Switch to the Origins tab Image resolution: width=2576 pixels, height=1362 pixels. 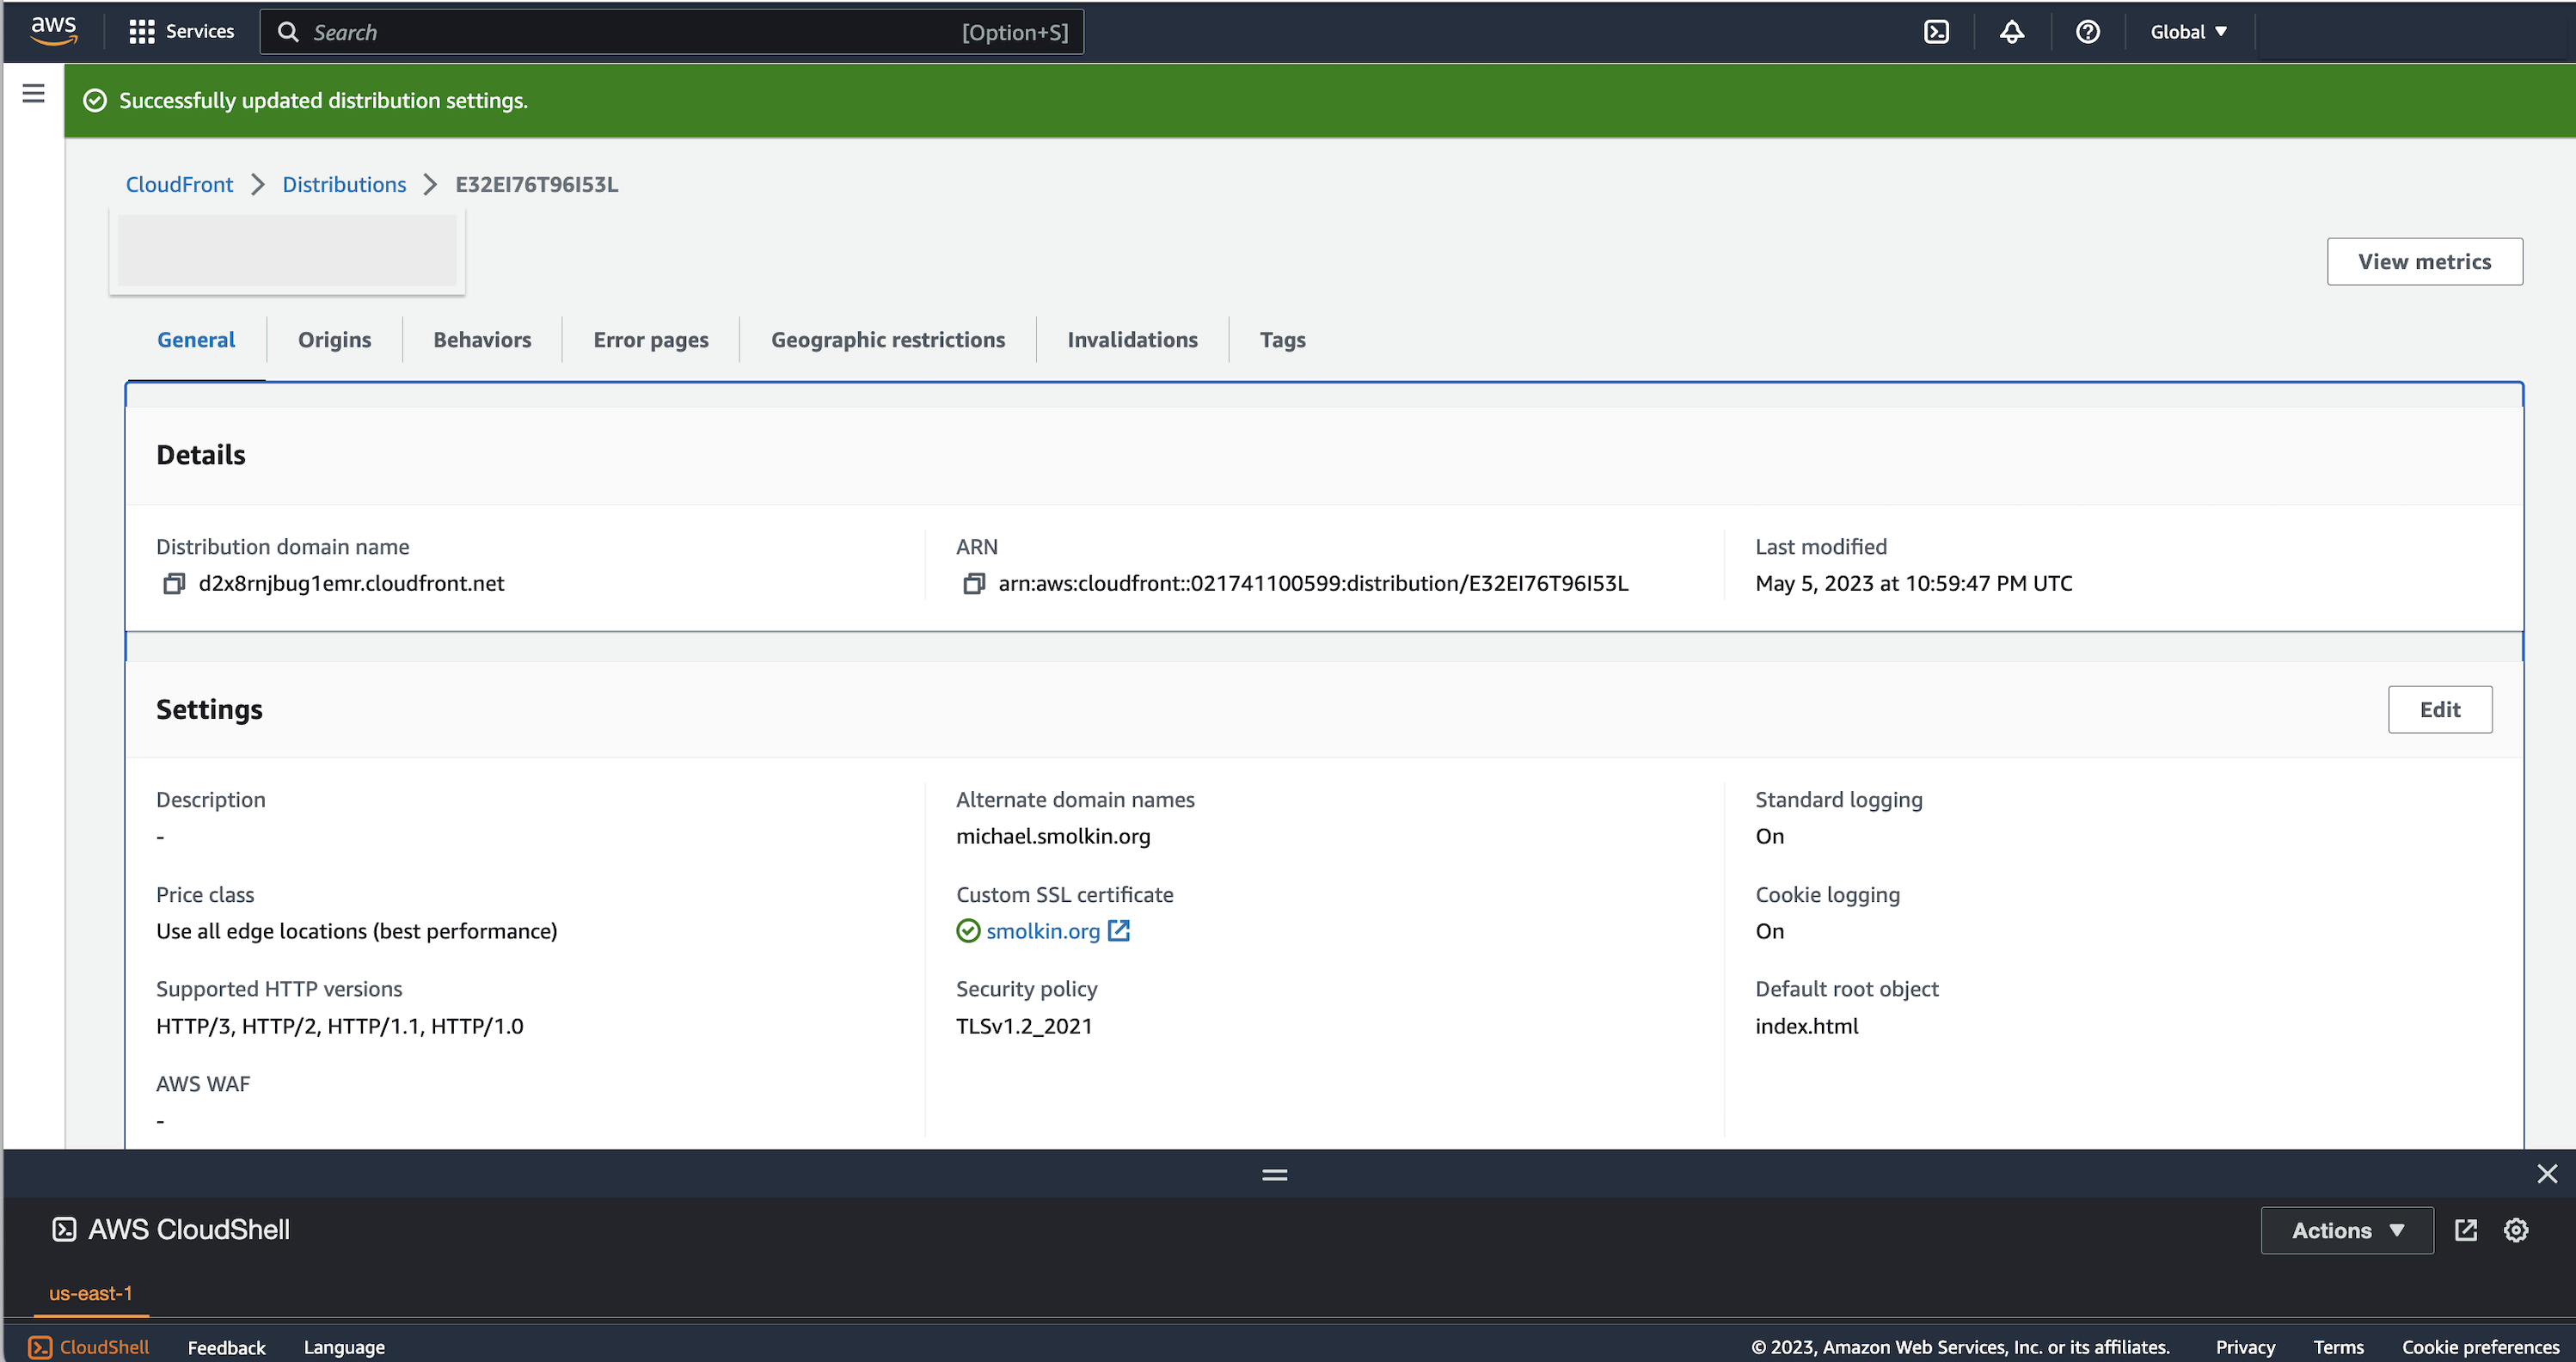pyautogui.click(x=334, y=340)
